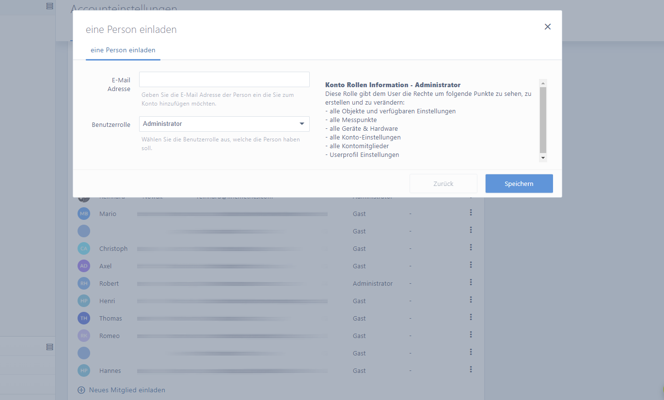Open the options menu for Axel
The height and width of the screenshot is (400, 664).
coord(471,265)
